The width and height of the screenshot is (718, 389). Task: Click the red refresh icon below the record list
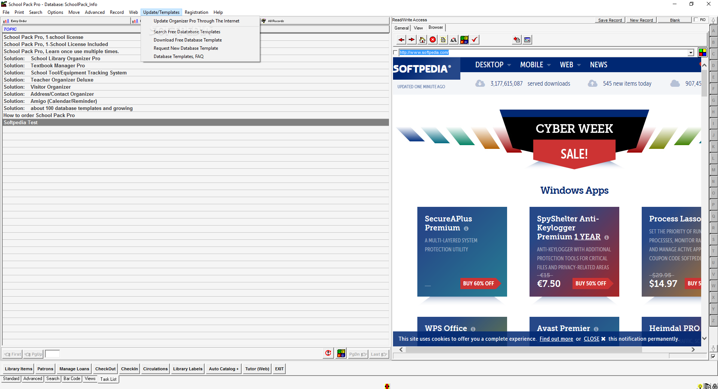(328, 353)
